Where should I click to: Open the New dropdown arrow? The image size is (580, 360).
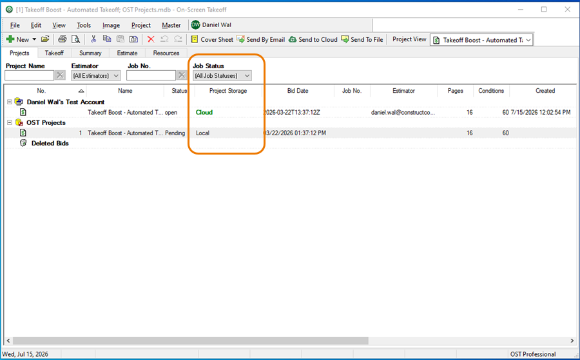(x=34, y=39)
